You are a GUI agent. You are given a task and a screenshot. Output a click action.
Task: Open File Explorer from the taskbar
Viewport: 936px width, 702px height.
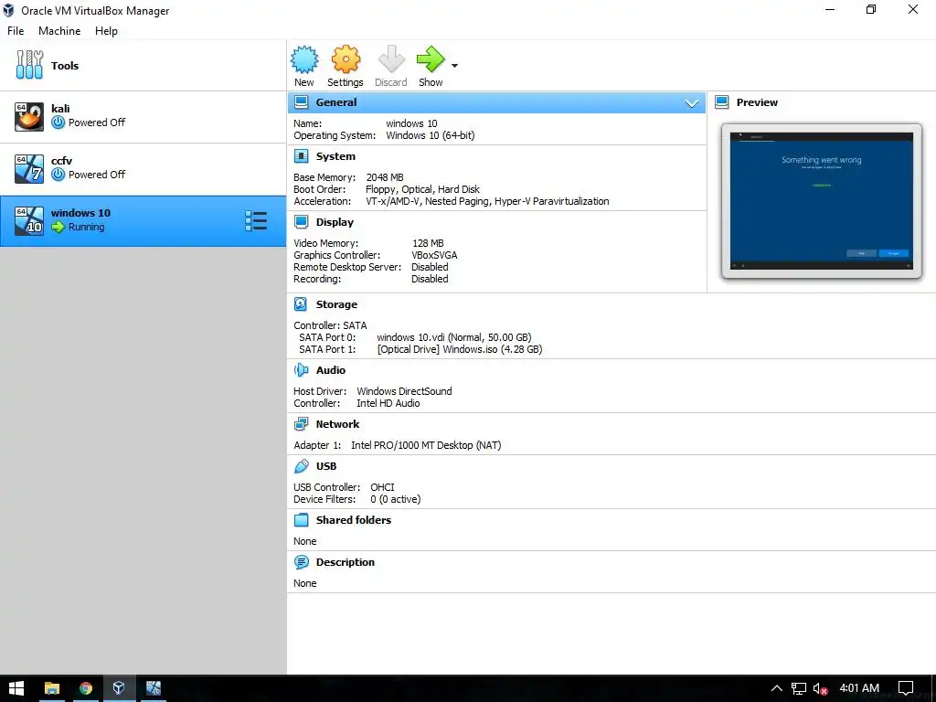[52, 688]
